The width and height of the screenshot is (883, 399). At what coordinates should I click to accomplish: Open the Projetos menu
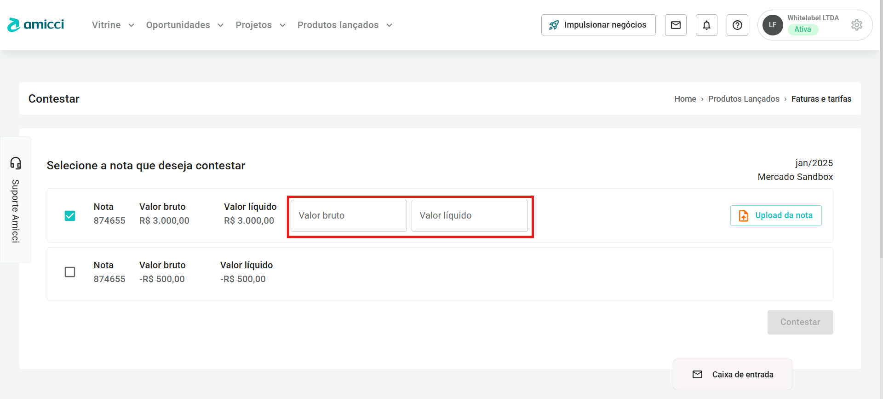coord(254,25)
